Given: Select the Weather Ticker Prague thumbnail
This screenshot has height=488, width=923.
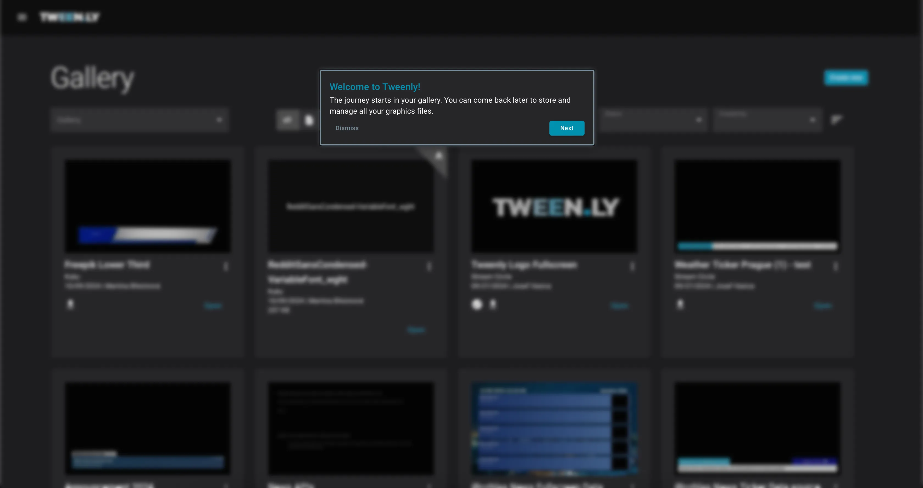Looking at the screenshot, I should [x=757, y=207].
